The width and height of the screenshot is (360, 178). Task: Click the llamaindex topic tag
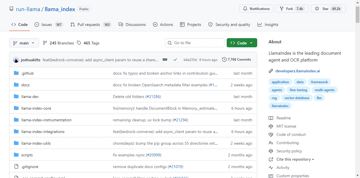(280, 106)
